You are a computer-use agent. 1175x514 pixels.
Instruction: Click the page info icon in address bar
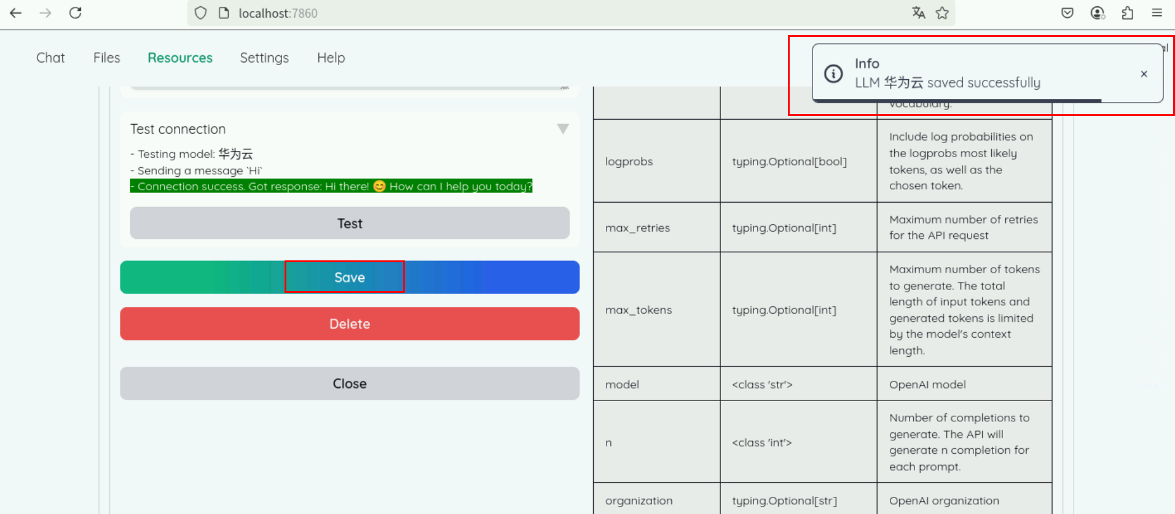[224, 13]
